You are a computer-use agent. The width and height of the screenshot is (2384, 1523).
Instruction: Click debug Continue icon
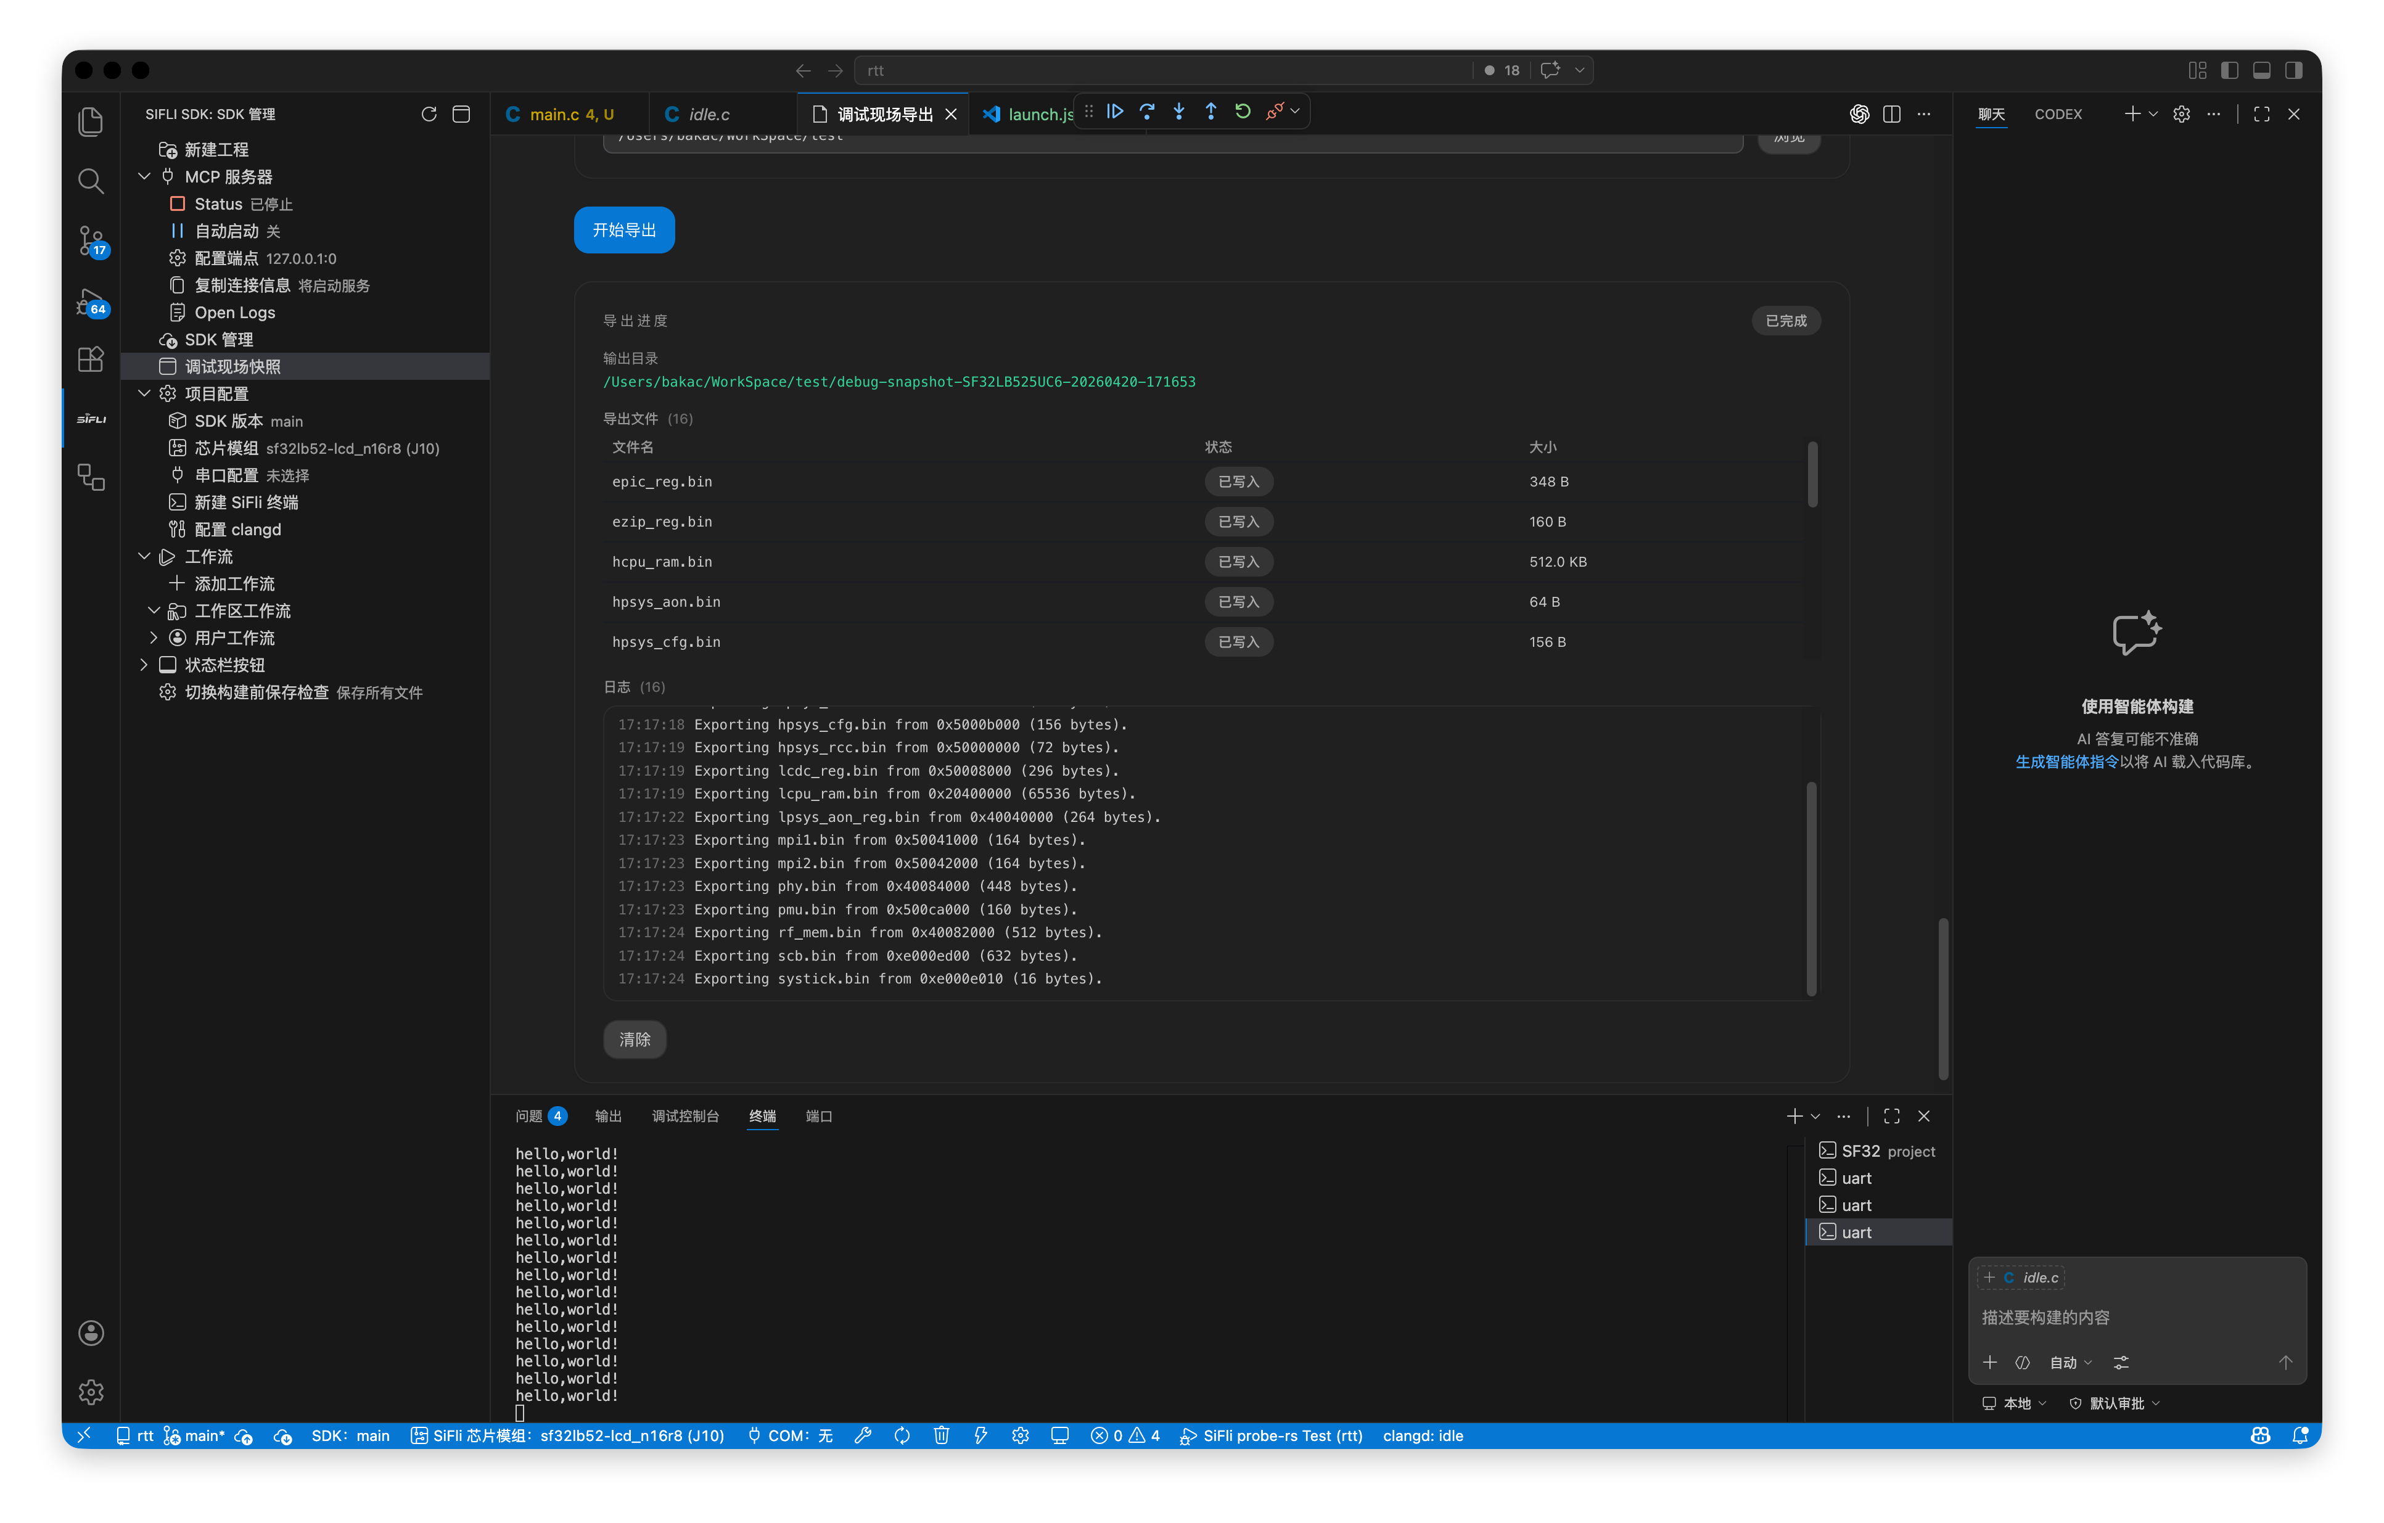(x=1115, y=112)
